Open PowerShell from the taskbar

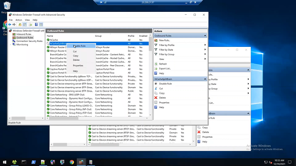[x=33, y=162]
